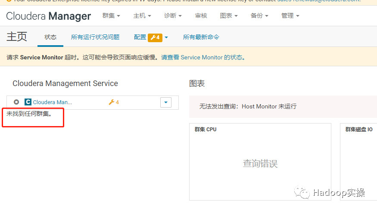Open the 图表 menu

pyautogui.click(x=229, y=16)
